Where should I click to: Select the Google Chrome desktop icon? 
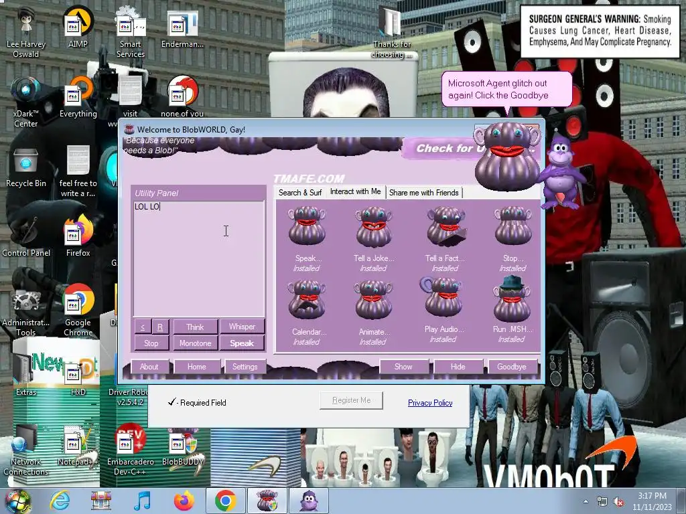pos(78,311)
